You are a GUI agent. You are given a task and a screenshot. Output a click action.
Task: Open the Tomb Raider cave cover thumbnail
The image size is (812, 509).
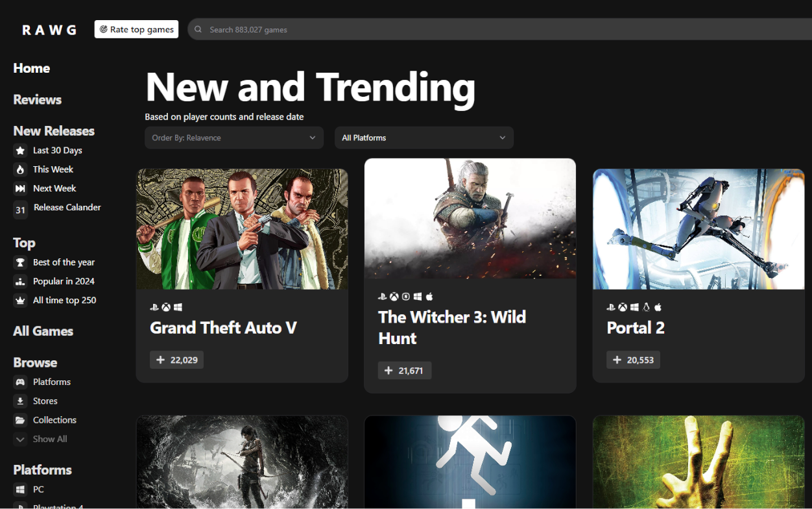pyautogui.click(x=242, y=462)
